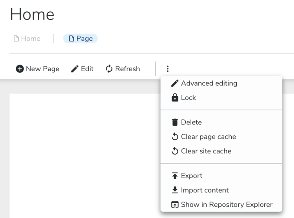Select Import content menu entry
Screen dimensions: 294x218
tap(221, 190)
